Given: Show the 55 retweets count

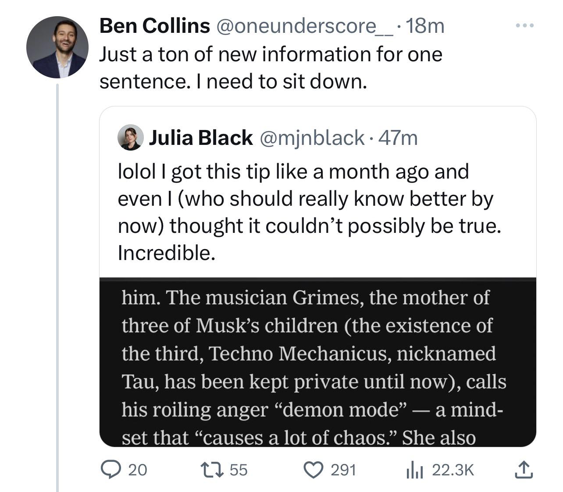Looking at the screenshot, I should pyautogui.click(x=239, y=470).
